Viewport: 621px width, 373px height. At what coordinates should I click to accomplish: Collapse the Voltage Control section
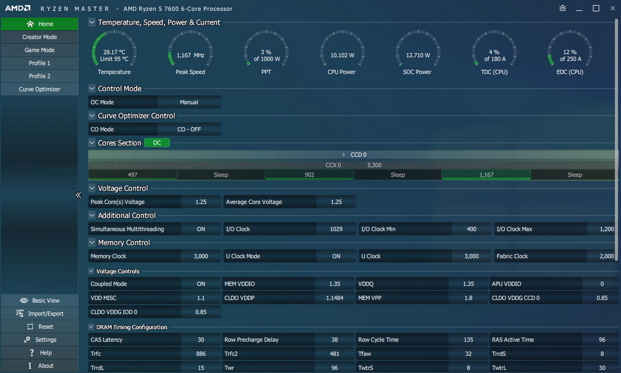[92, 188]
